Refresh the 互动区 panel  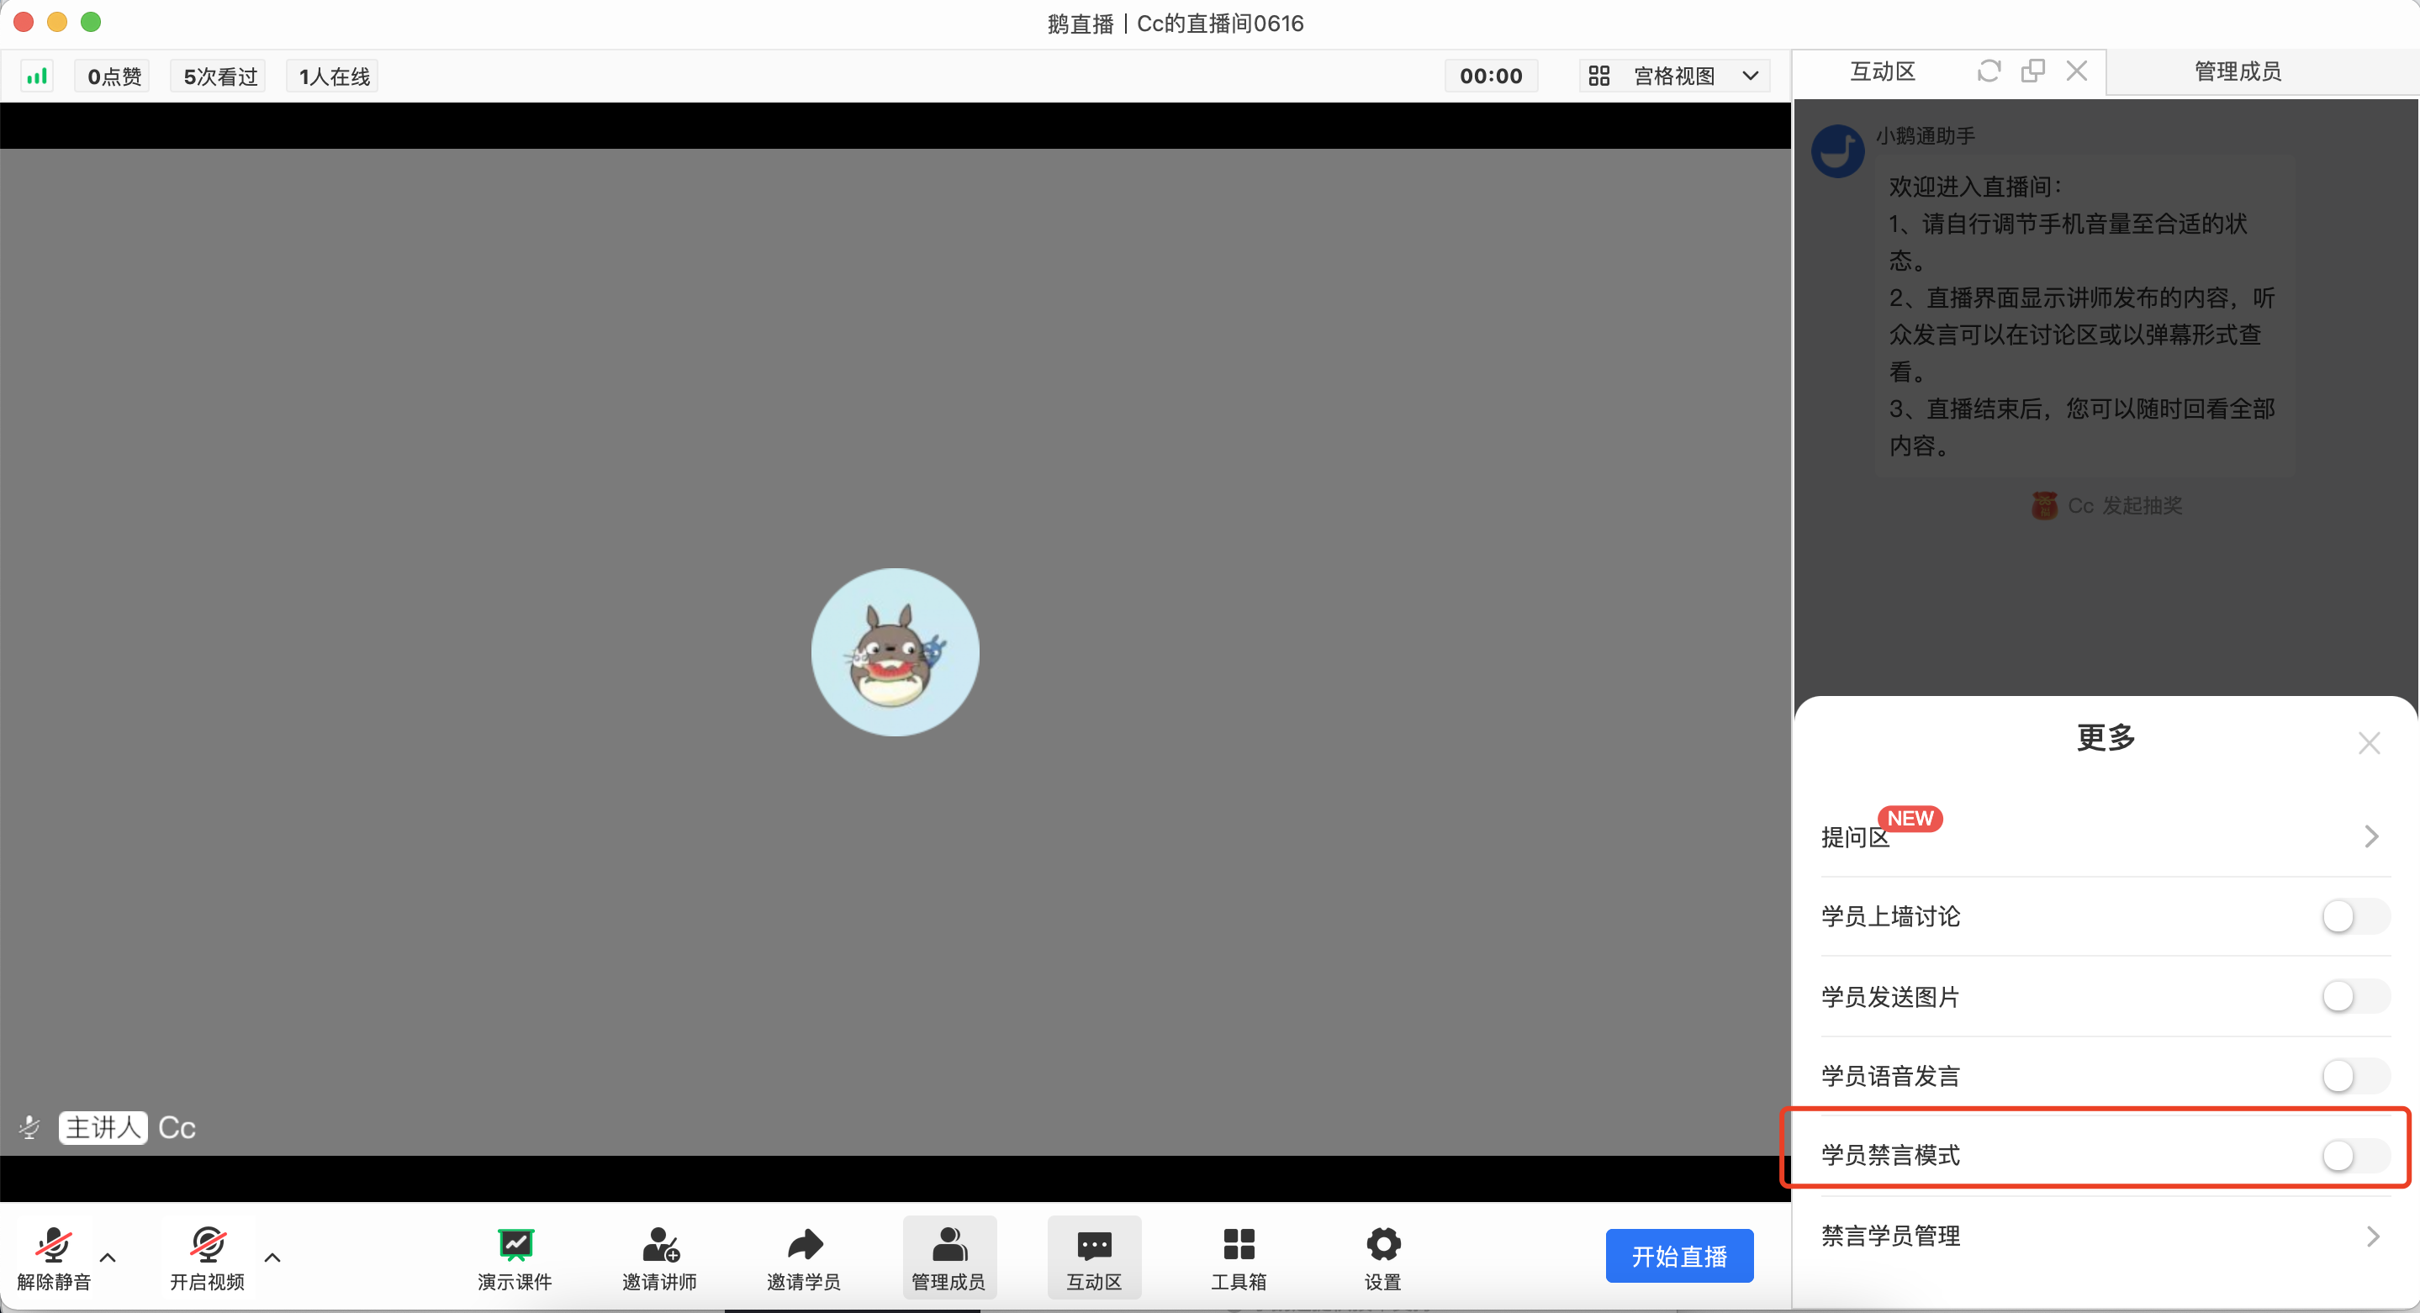point(1989,71)
